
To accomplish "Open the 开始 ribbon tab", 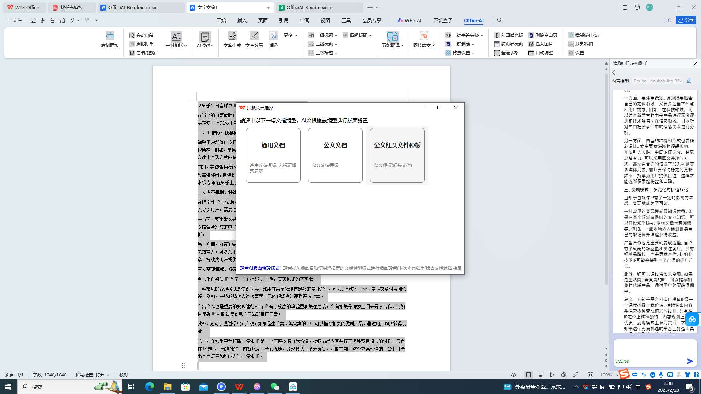I will [x=221, y=20].
